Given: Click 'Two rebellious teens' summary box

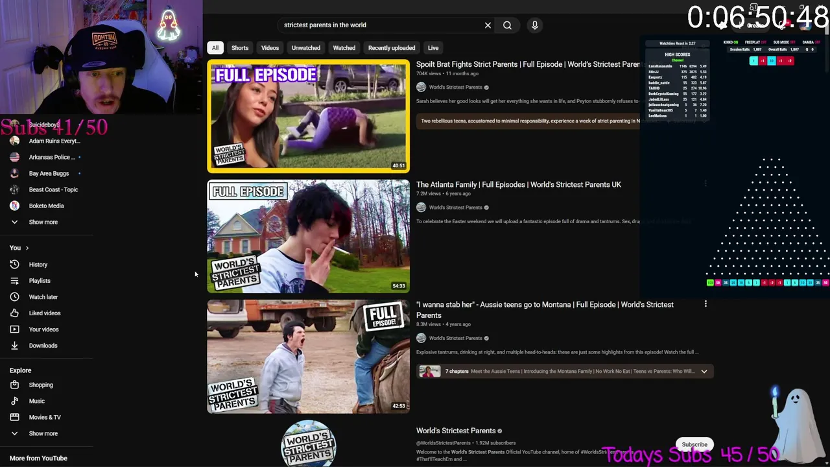Looking at the screenshot, I should pyautogui.click(x=528, y=121).
